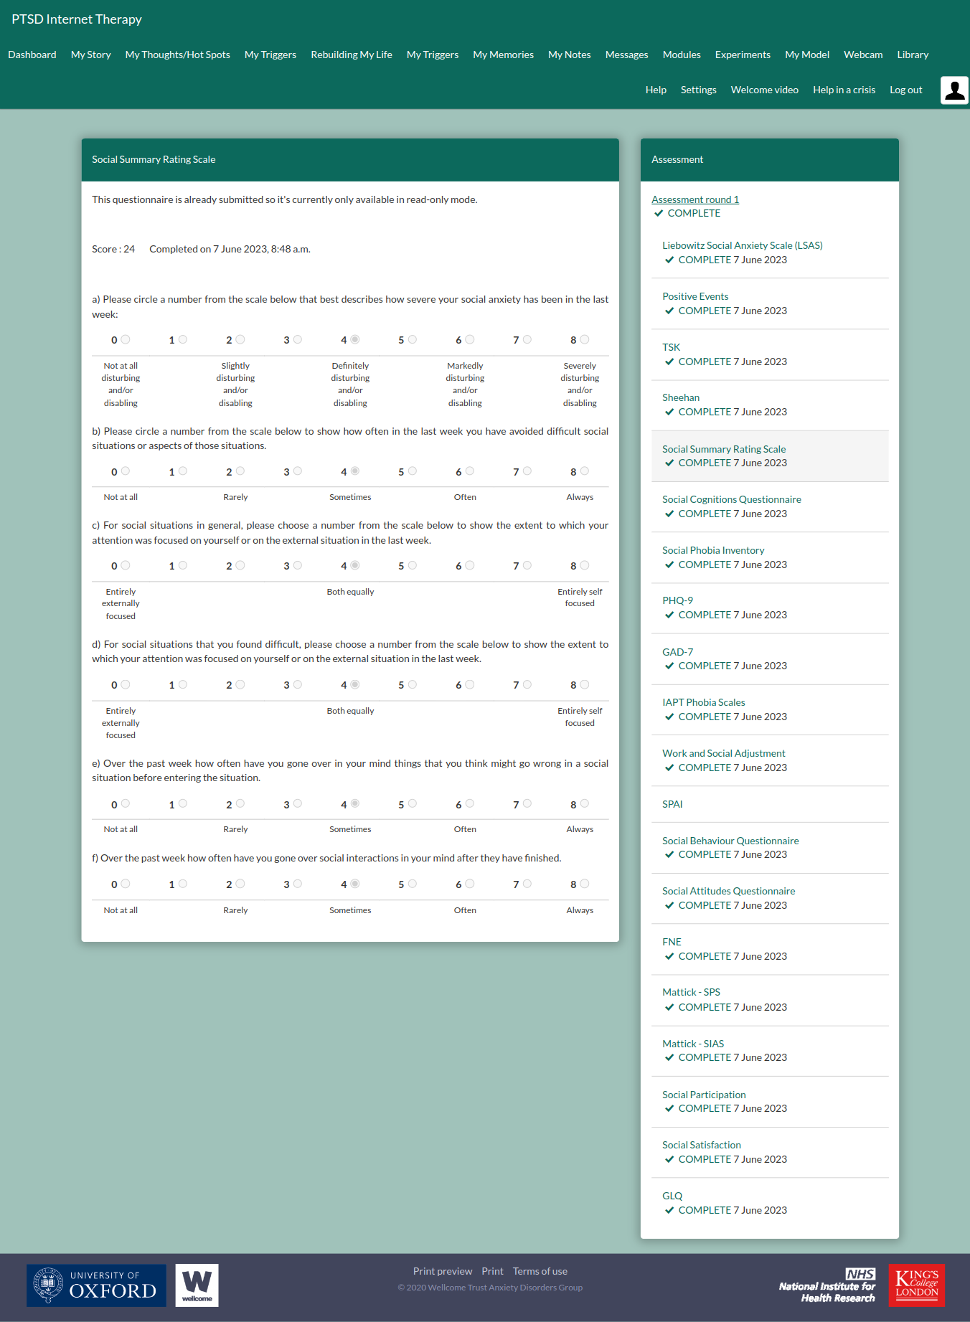Click the University of Oxford logo
This screenshot has height=1322, width=970.
96,1285
